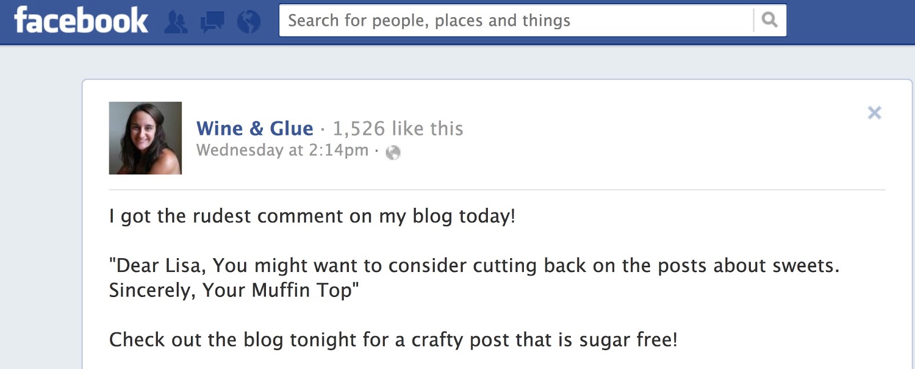915x369 pixels.
Task: Click the Facebook logo
Action: point(81,21)
